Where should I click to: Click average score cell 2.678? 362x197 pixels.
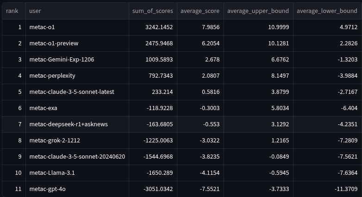(200, 60)
